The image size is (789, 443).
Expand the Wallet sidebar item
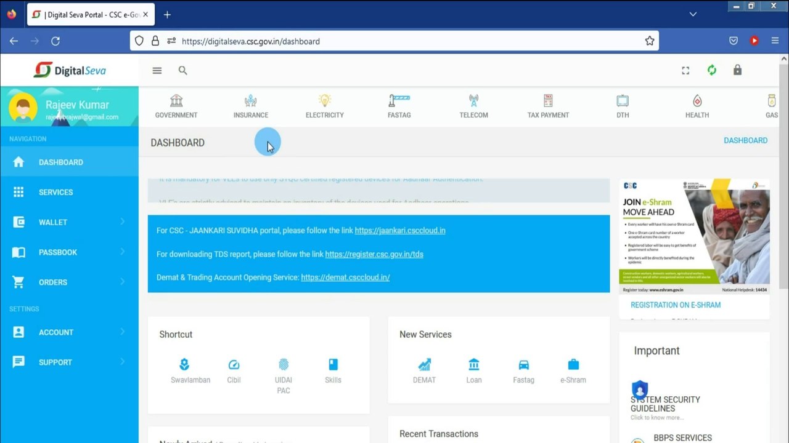pos(69,222)
